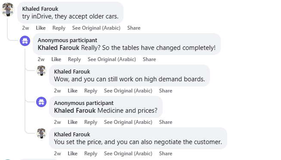
Task: Open Khaled Farouk's avatar on top comment
Action: [8, 9]
